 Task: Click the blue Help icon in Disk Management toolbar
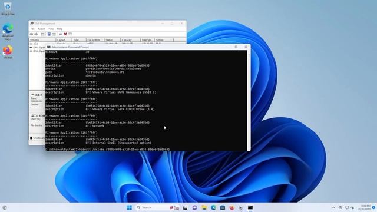point(49,34)
